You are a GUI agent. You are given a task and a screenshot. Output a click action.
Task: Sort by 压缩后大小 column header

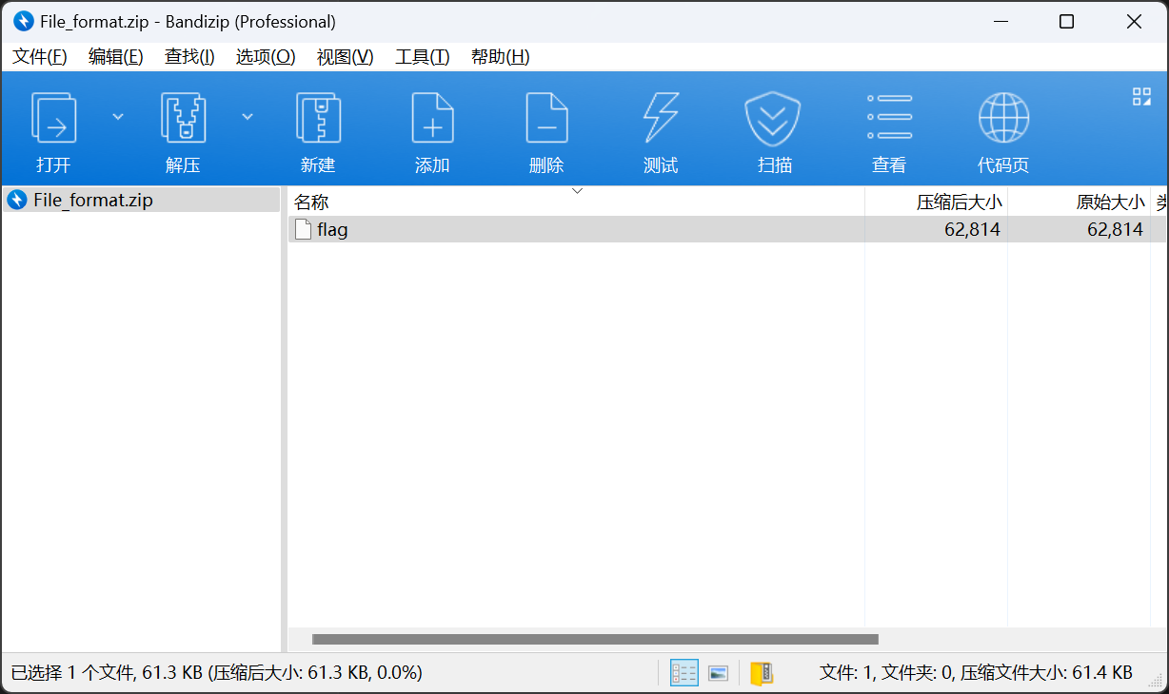959,202
